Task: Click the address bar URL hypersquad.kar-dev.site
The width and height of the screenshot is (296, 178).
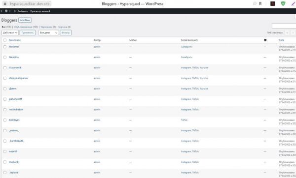Action: [30, 3]
